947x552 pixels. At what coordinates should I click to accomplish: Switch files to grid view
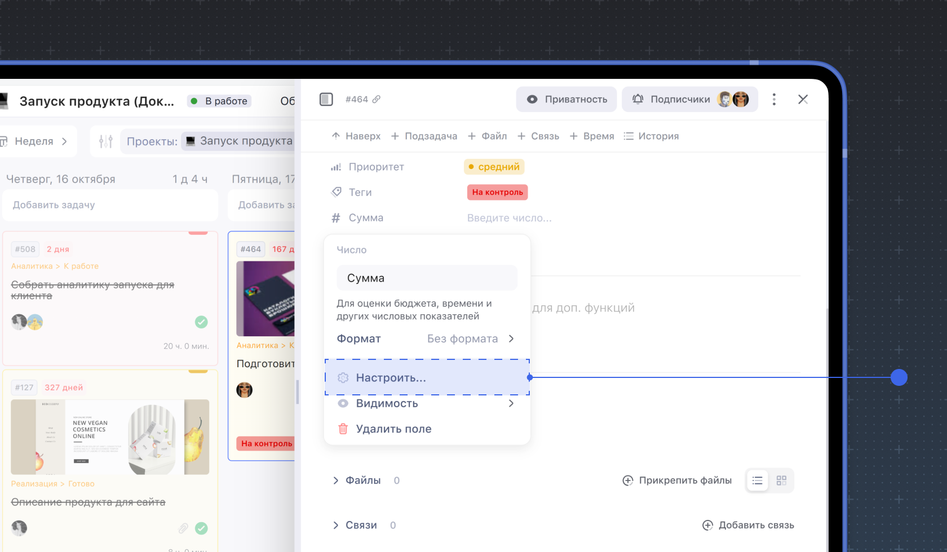(781, 480)
